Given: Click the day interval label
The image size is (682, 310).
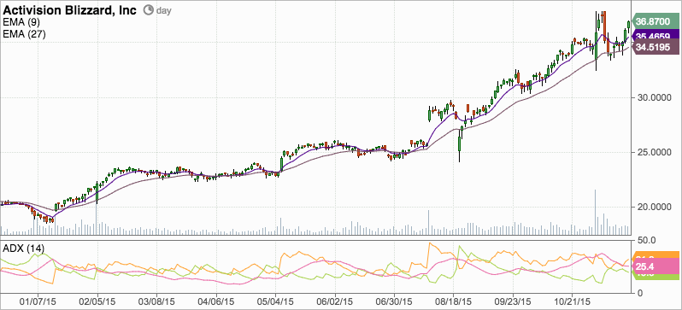Looking at the screenshot, I should (x=163, y=10).
